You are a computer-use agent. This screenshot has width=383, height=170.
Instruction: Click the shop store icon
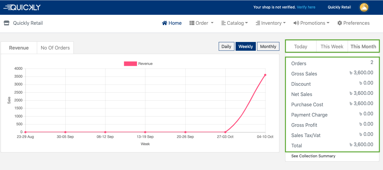point(6,23)
